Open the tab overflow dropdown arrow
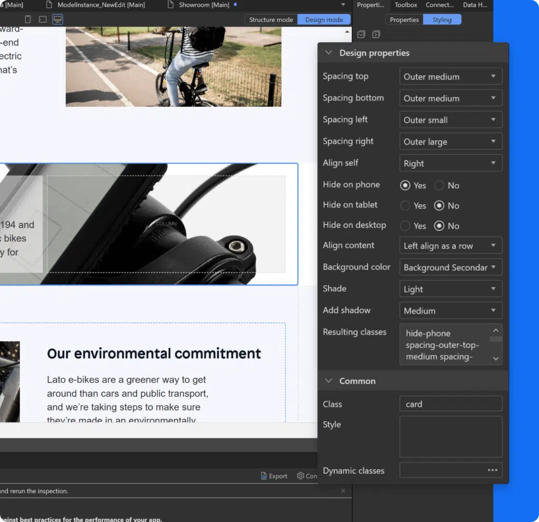Image resolution: width=539 pixels, height=522 pixels. [x=343, y=5]
